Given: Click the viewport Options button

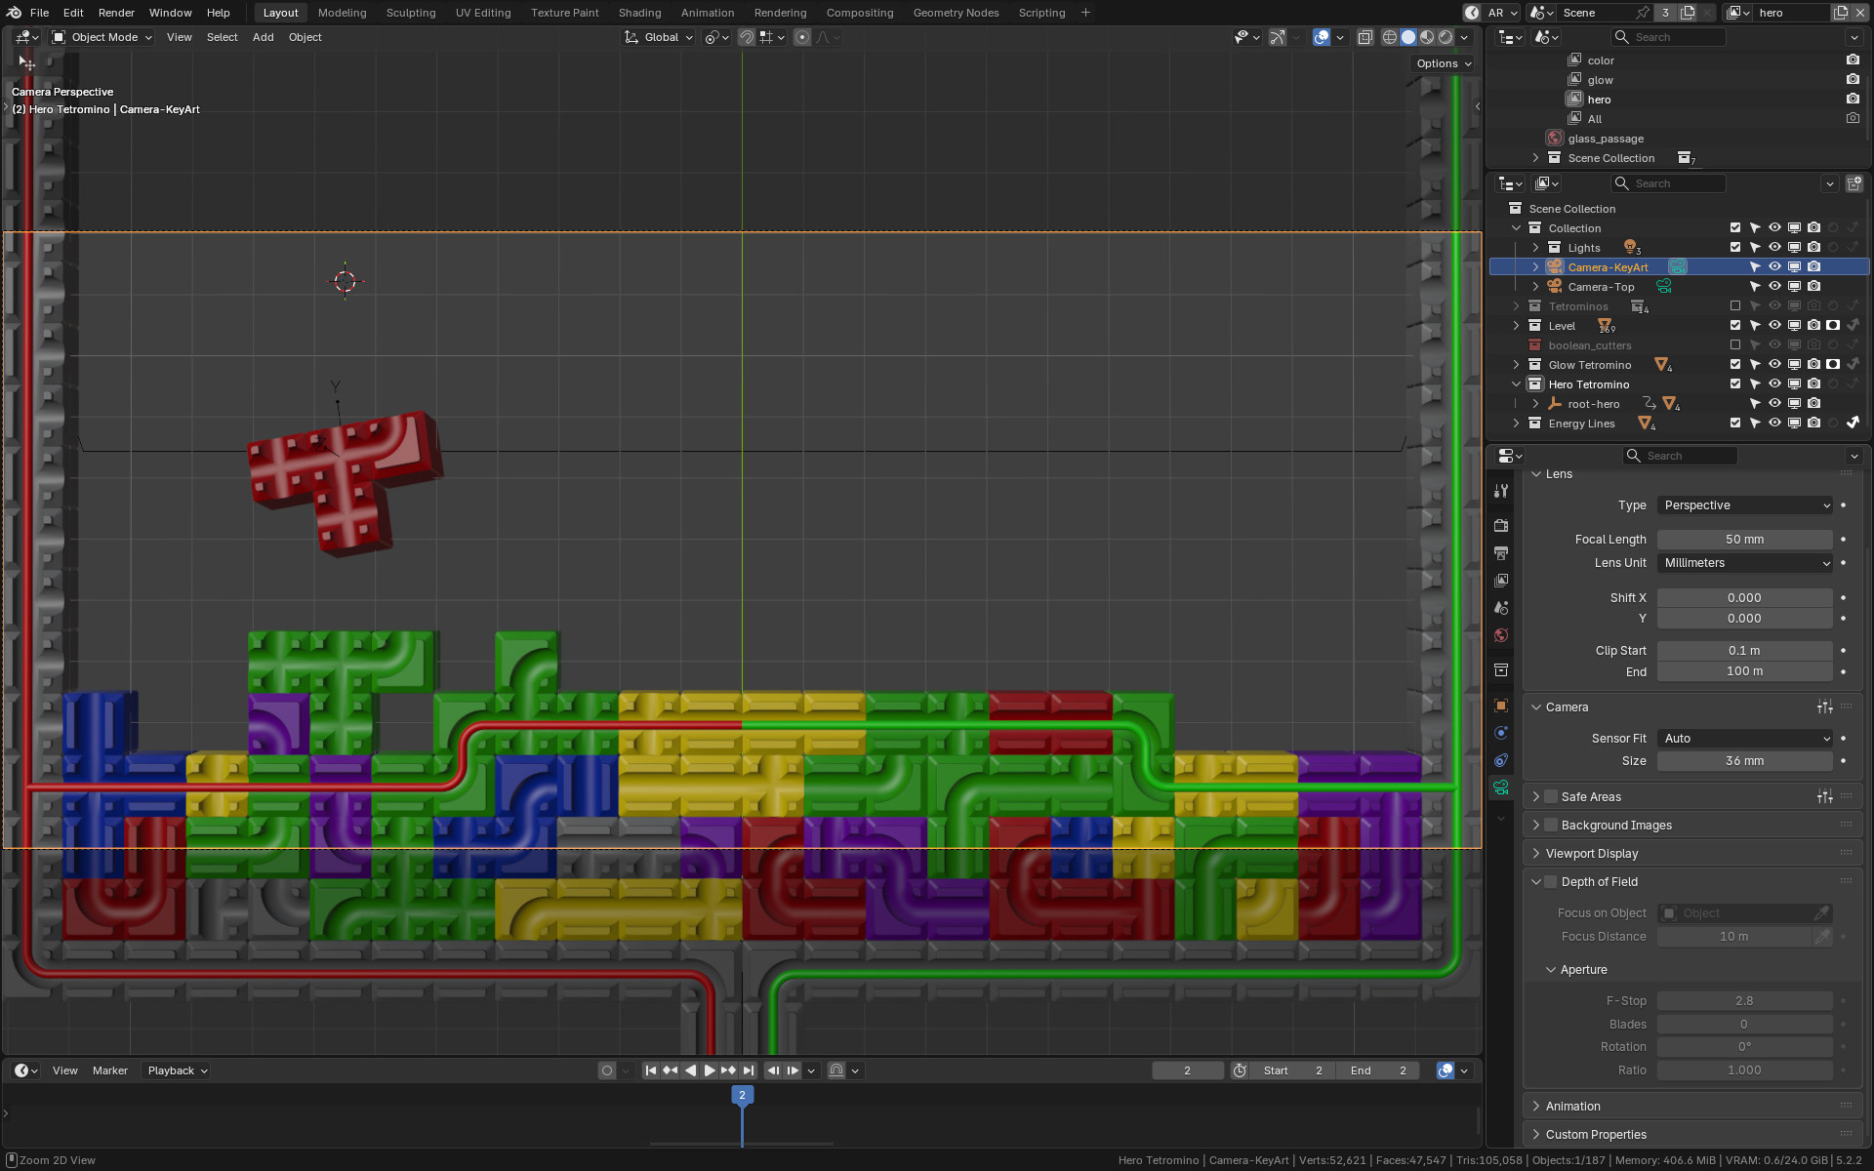Looking at the screenshot, I should 1444,63.
